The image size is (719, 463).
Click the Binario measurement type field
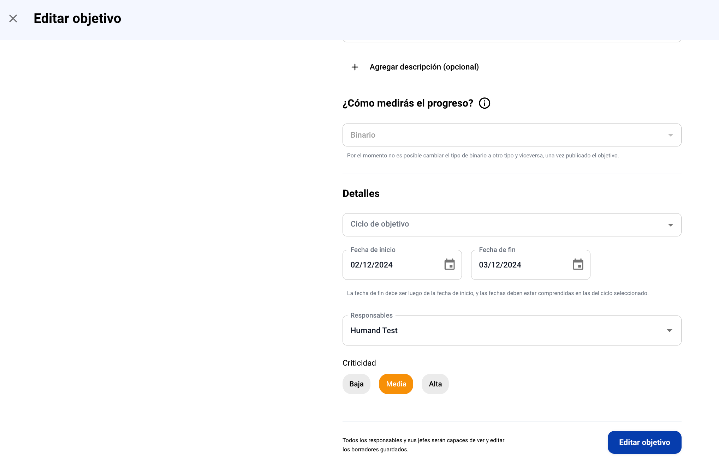tap(363, 135)
